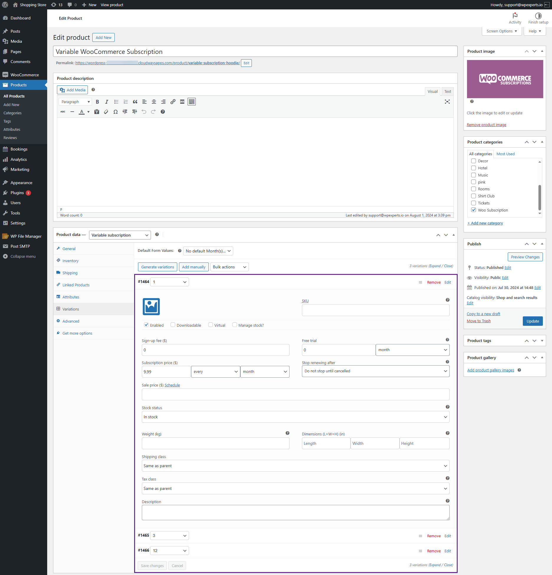Check the Shirt Club category
Viewport: 552px width, 575px height.
(474, 196)
